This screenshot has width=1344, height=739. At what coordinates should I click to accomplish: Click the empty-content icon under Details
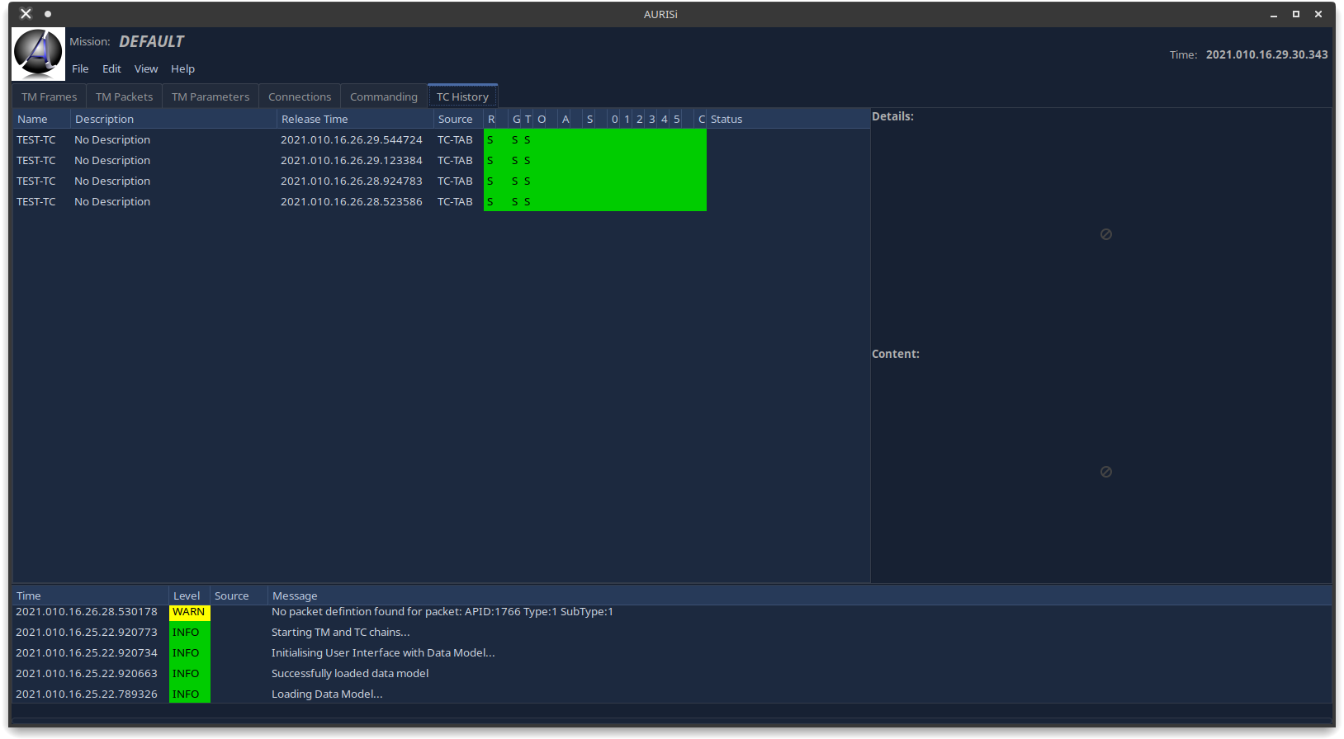coord(1106,234)
